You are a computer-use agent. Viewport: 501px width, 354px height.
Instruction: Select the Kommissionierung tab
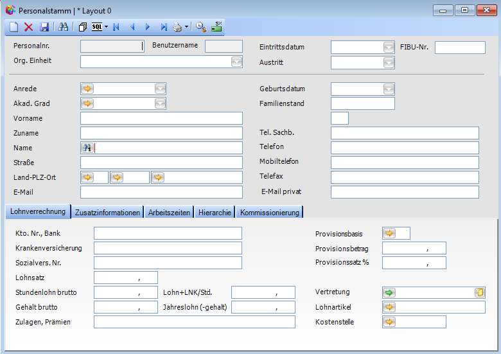269,213
